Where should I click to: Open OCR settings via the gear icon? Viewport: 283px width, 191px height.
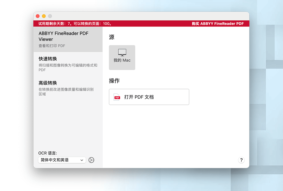[x=91, y=160]
